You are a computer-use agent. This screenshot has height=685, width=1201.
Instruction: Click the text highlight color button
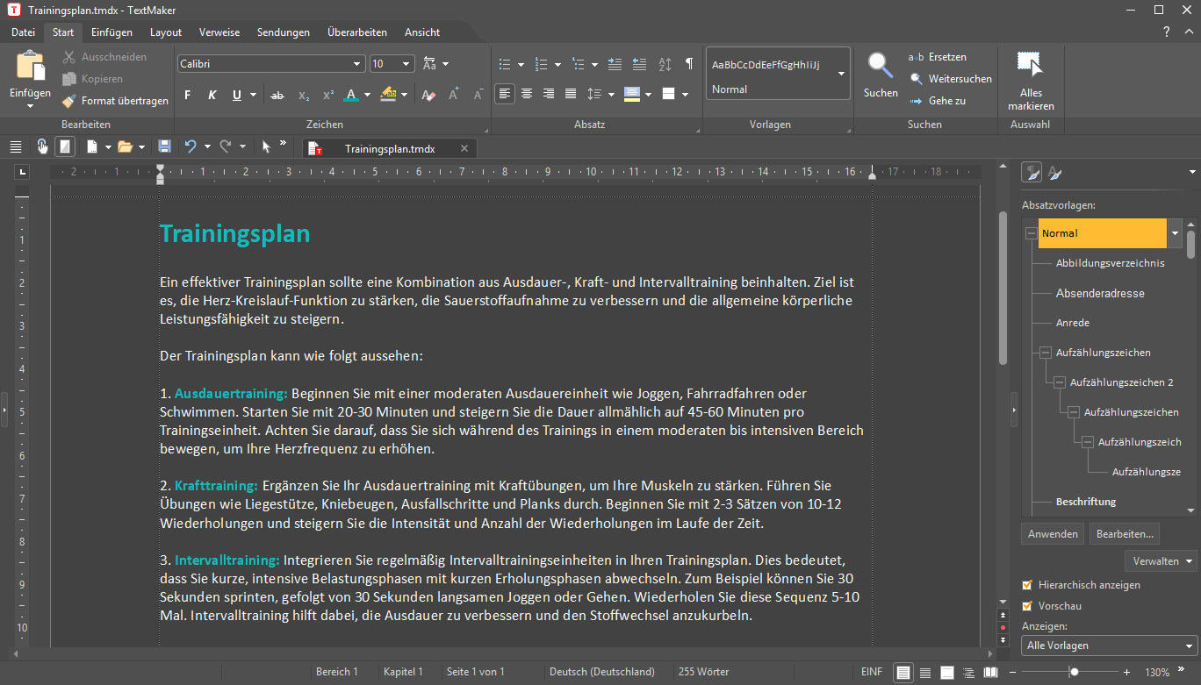[388, 95]
